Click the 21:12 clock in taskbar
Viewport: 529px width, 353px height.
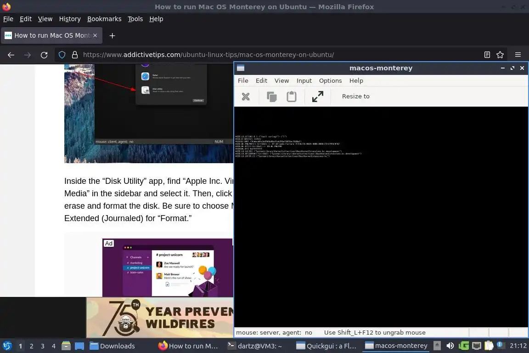[x=518, y=346]
